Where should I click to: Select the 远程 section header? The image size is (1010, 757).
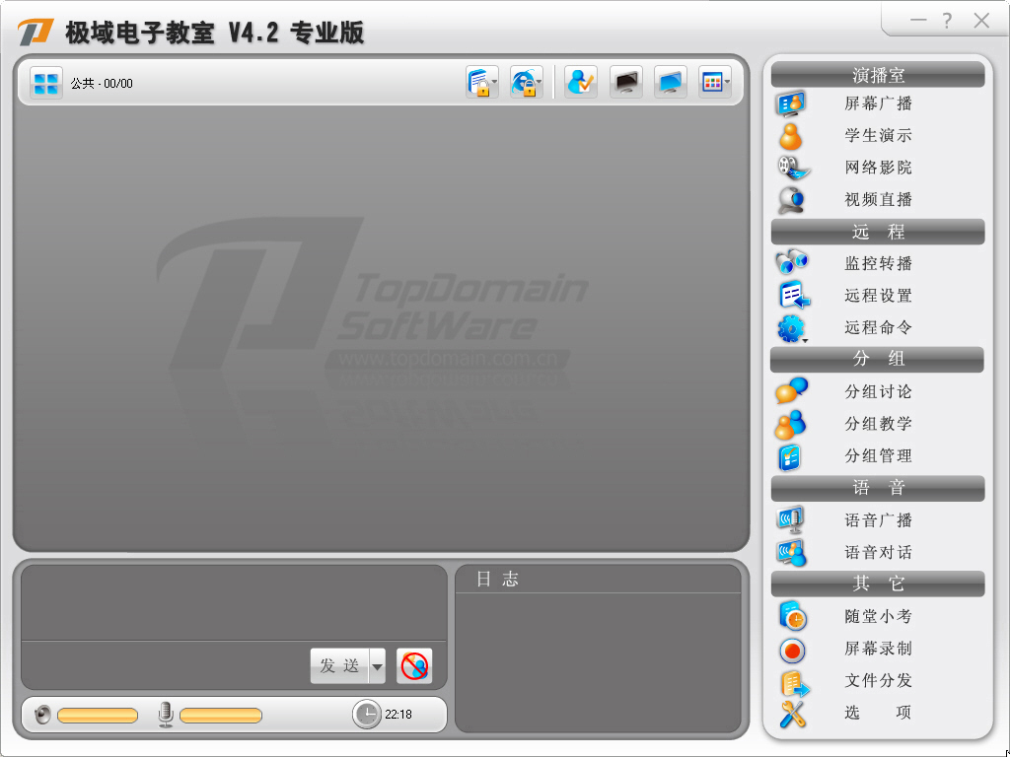pos(877,232)
